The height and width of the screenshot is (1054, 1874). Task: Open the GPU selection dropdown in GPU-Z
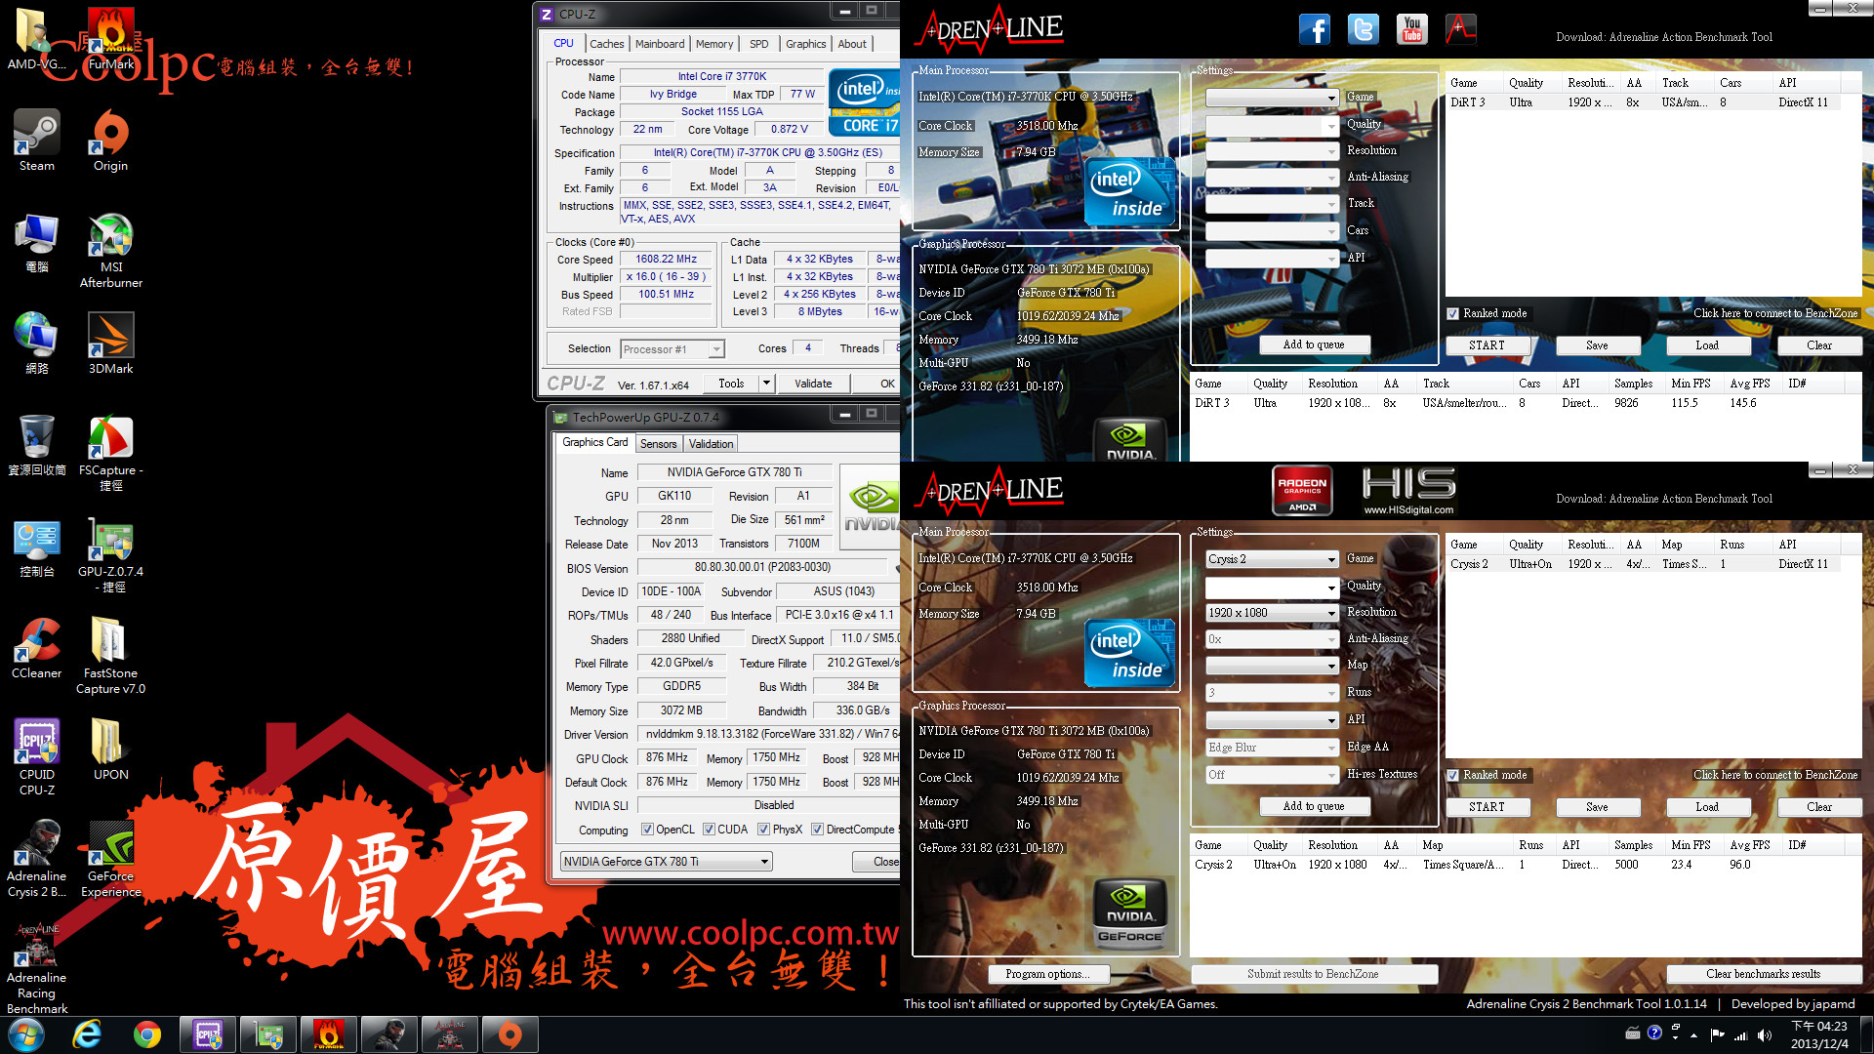(667, 862)
